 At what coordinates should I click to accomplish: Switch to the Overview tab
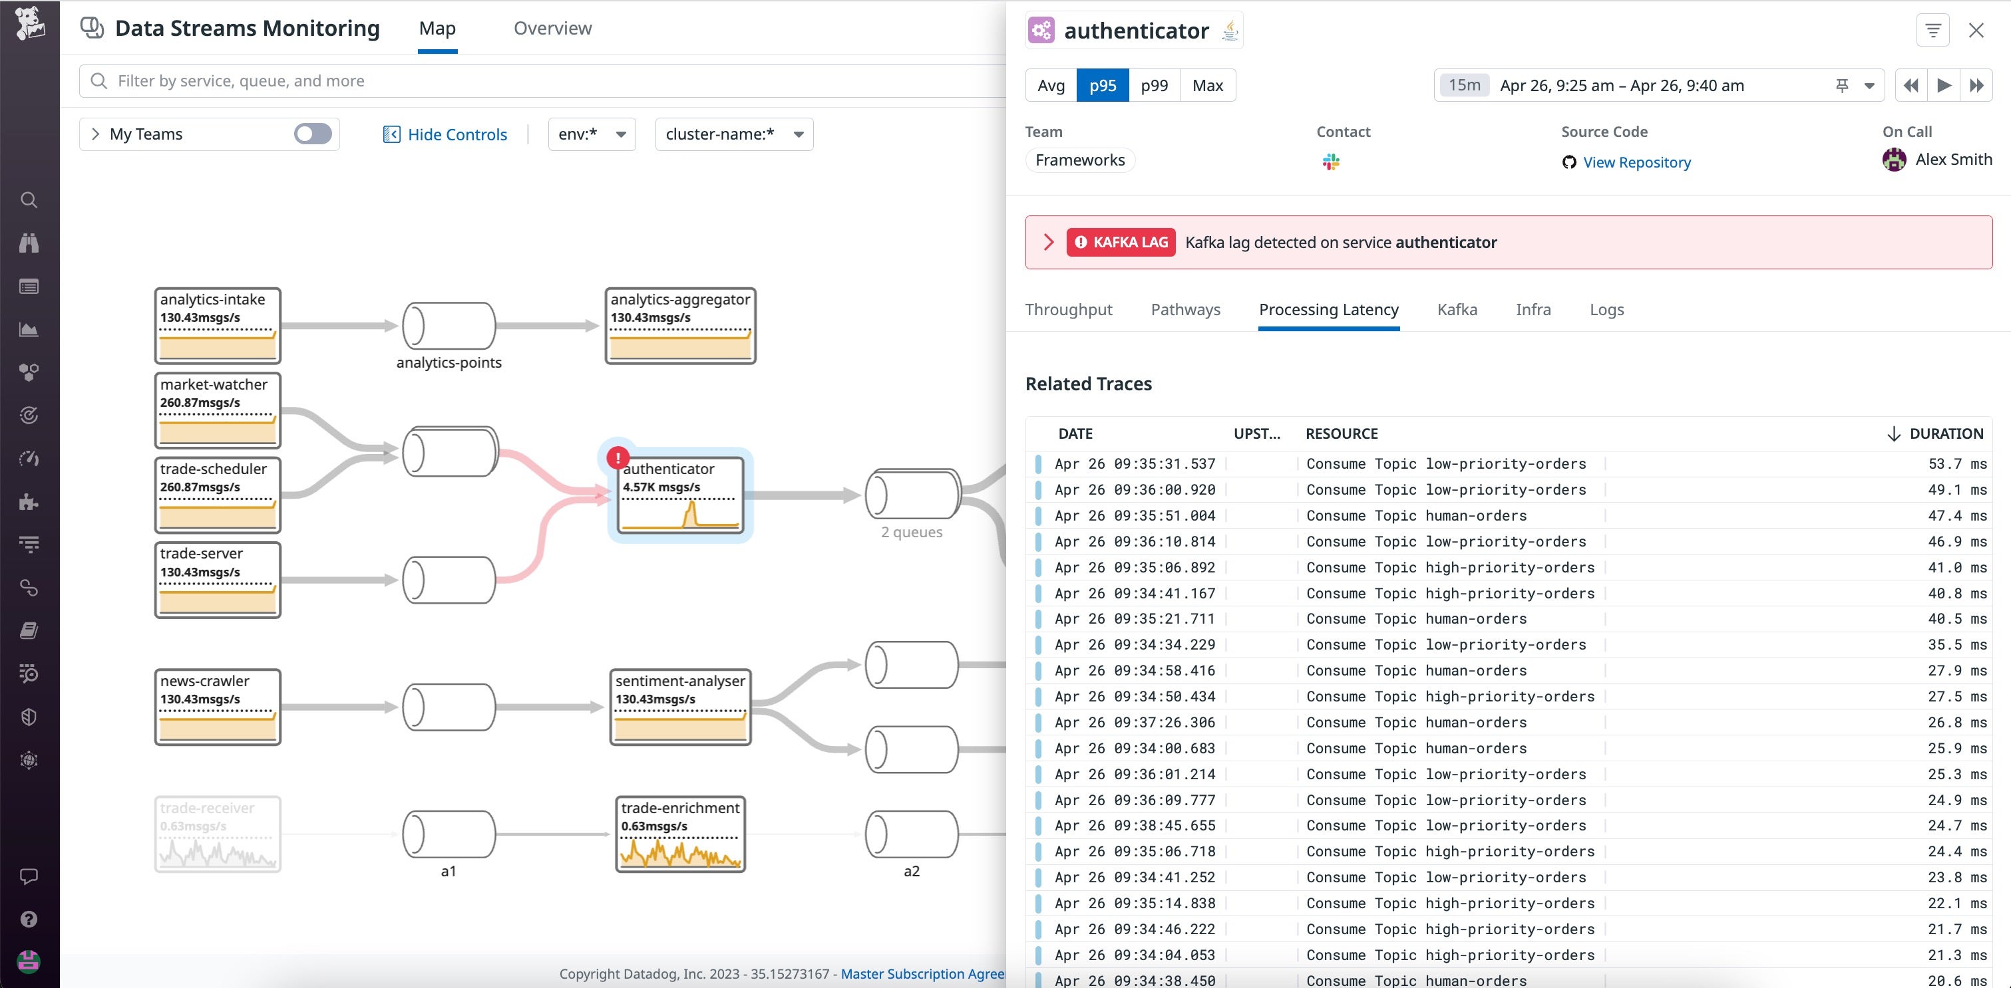click(552, 28)
